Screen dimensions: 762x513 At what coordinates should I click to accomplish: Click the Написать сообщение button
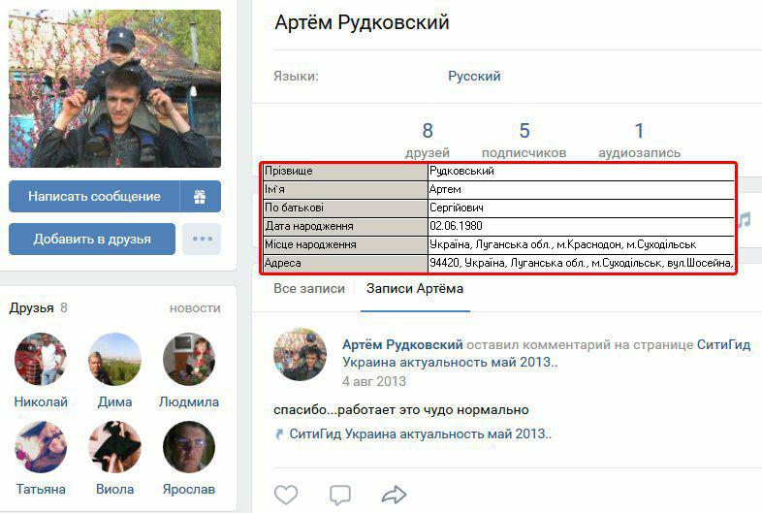tap(94, 197)
